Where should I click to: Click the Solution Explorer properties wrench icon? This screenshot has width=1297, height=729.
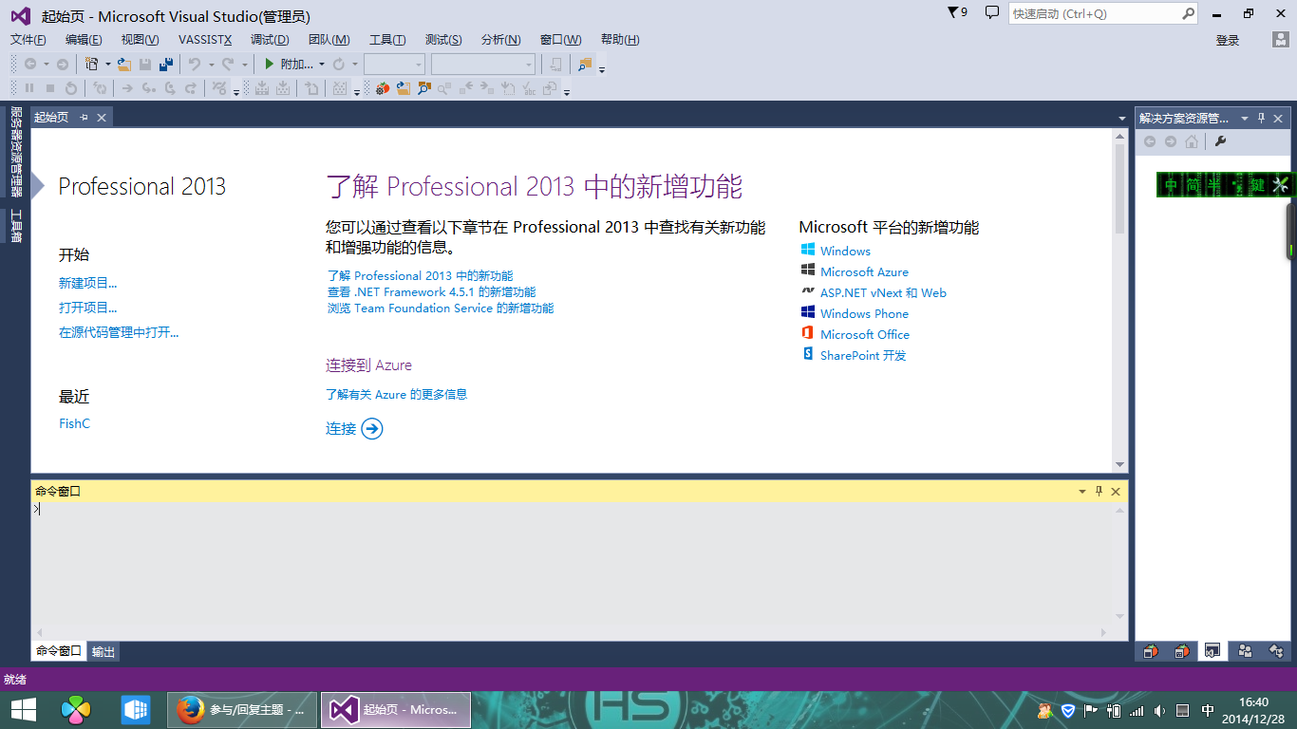click(x=1221, y=141)
